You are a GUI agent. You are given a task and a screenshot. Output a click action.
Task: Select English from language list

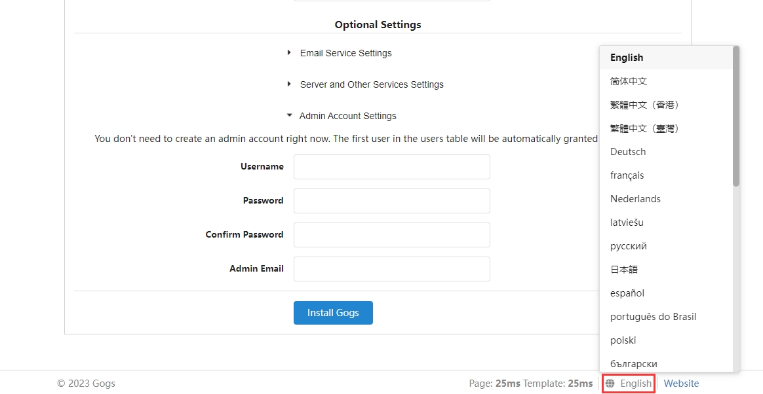(x=627, y=58)
